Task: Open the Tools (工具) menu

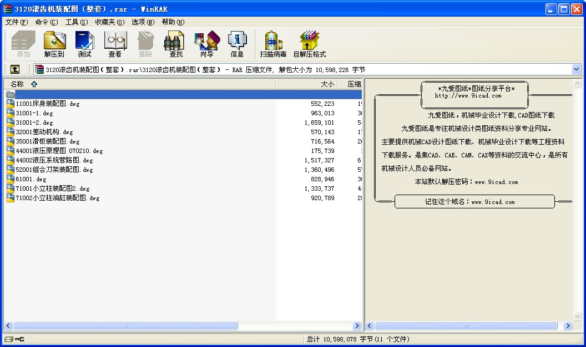Action: click(77, 22)
